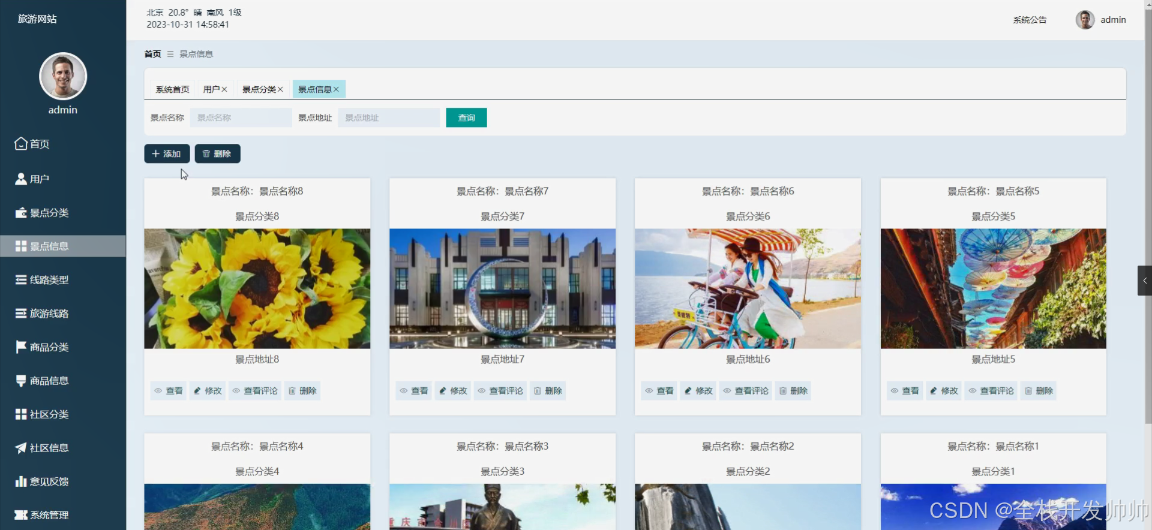Image resolution: width=1152 pixels, height=530 pixels.
Task: Delete 景点名称6 card
Action: pyautogui.click(x=793, y=391)
